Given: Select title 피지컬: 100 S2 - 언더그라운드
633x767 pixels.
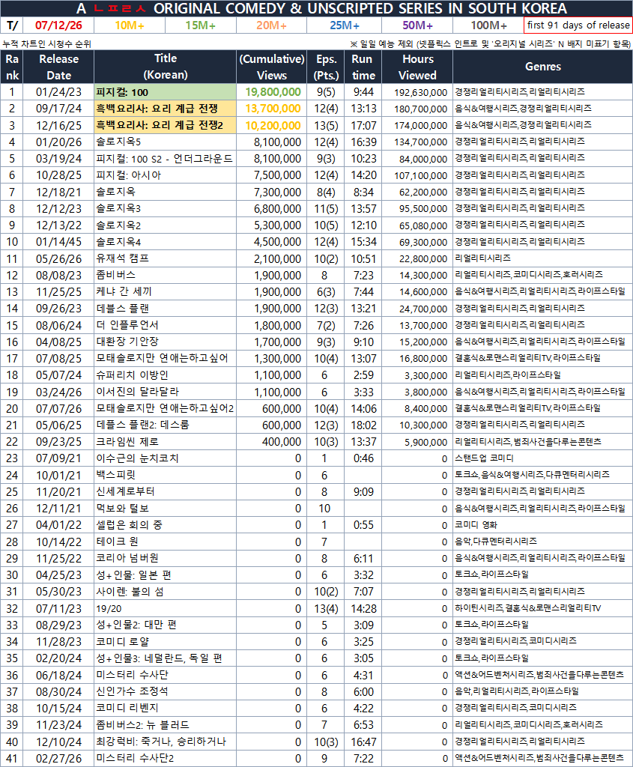Looking at the screenshot, I should (165, 159).
